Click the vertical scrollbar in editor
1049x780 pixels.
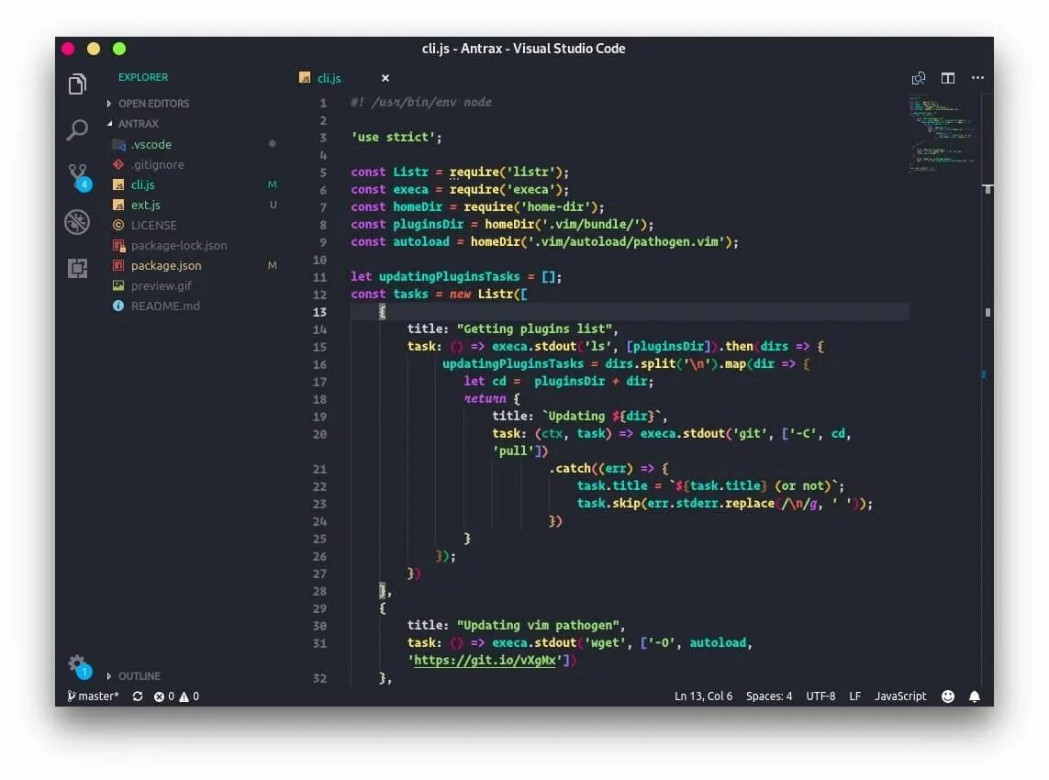(x=988, y=388)
